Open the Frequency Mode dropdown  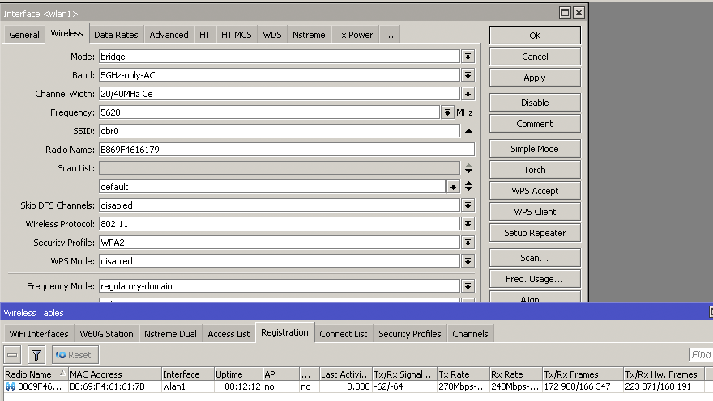[468, 286]
